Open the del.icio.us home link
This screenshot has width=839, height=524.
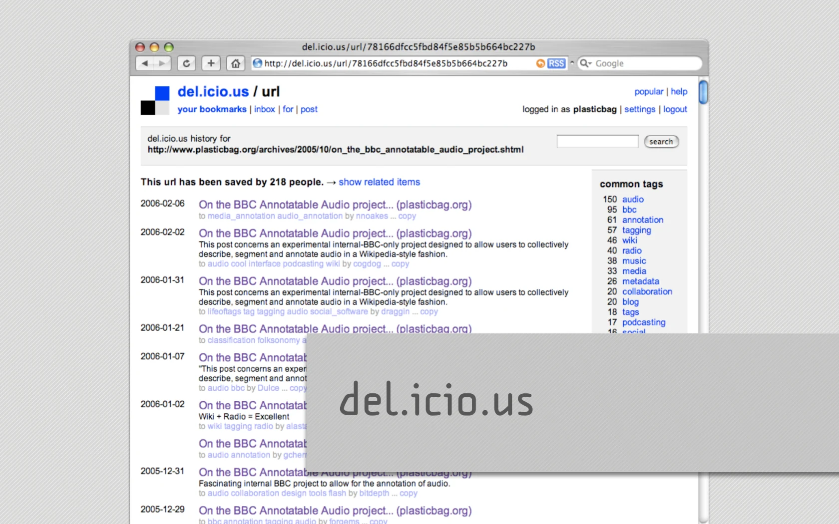213,92
